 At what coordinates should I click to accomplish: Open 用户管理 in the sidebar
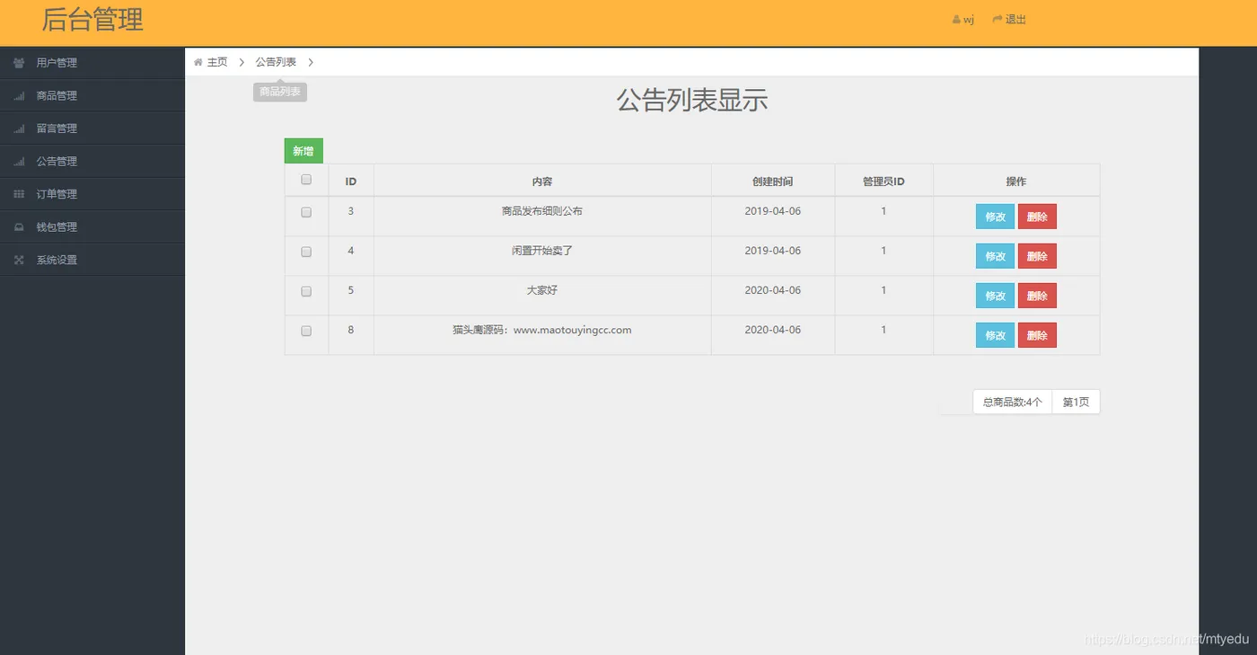coord(92,63)
